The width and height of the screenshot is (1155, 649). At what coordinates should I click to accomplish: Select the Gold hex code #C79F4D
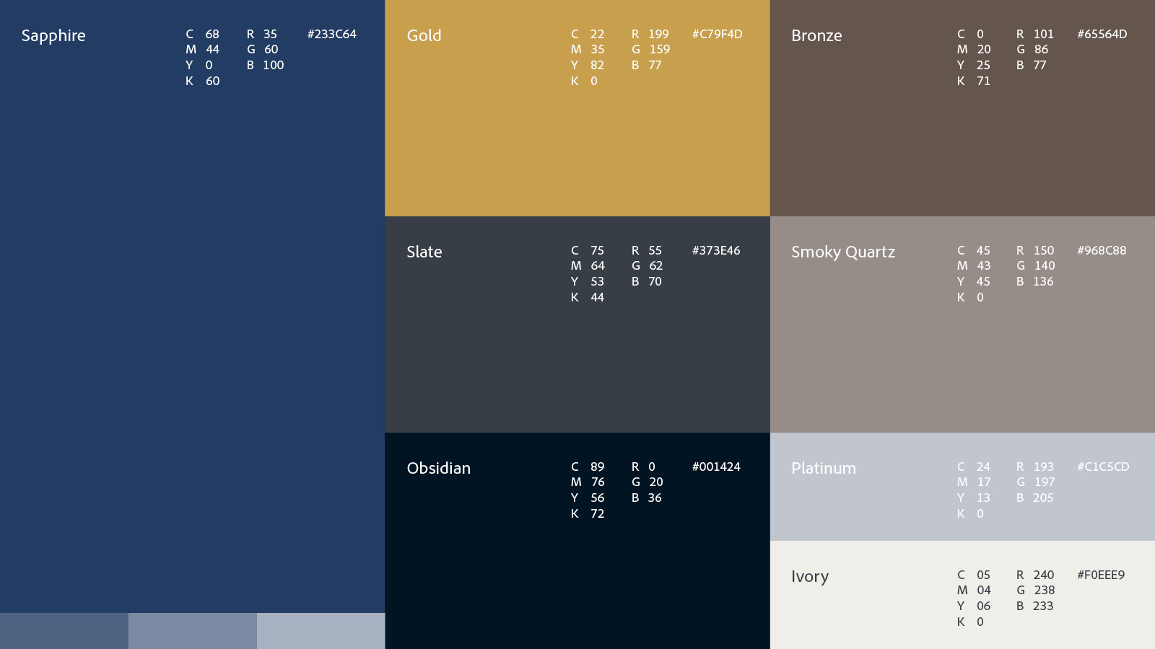click(x=717, y=34)
